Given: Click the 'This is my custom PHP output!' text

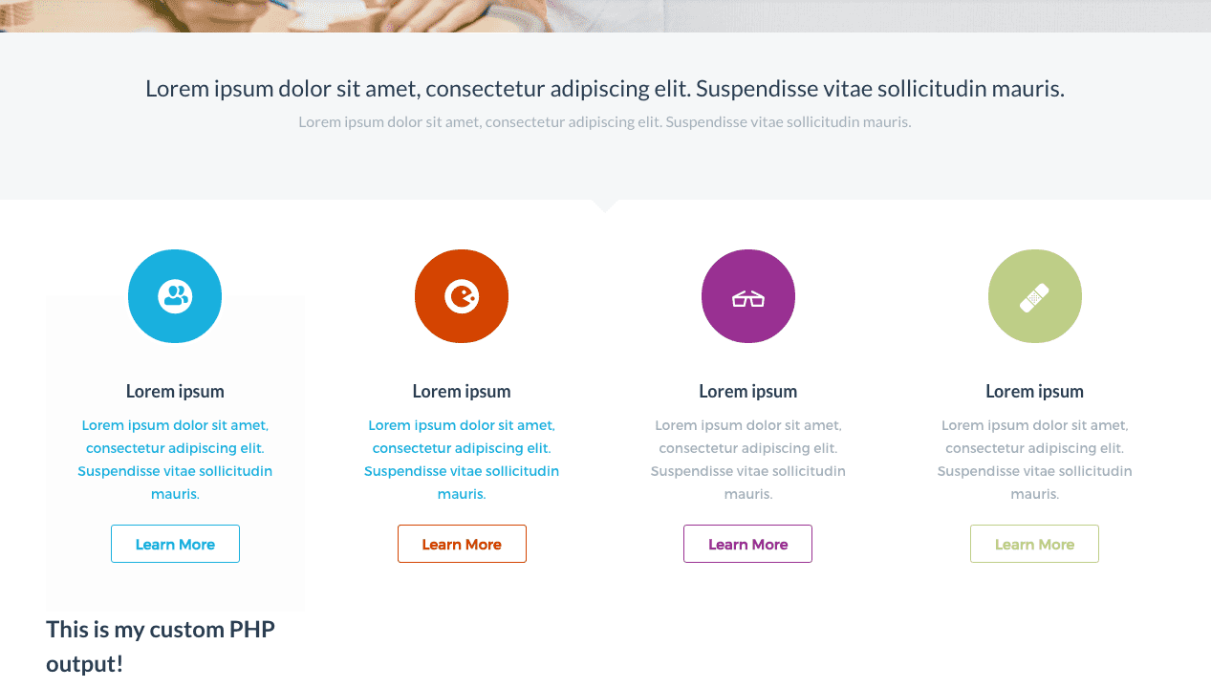Looking at the screenshot, I should click(x=161, y=646).
